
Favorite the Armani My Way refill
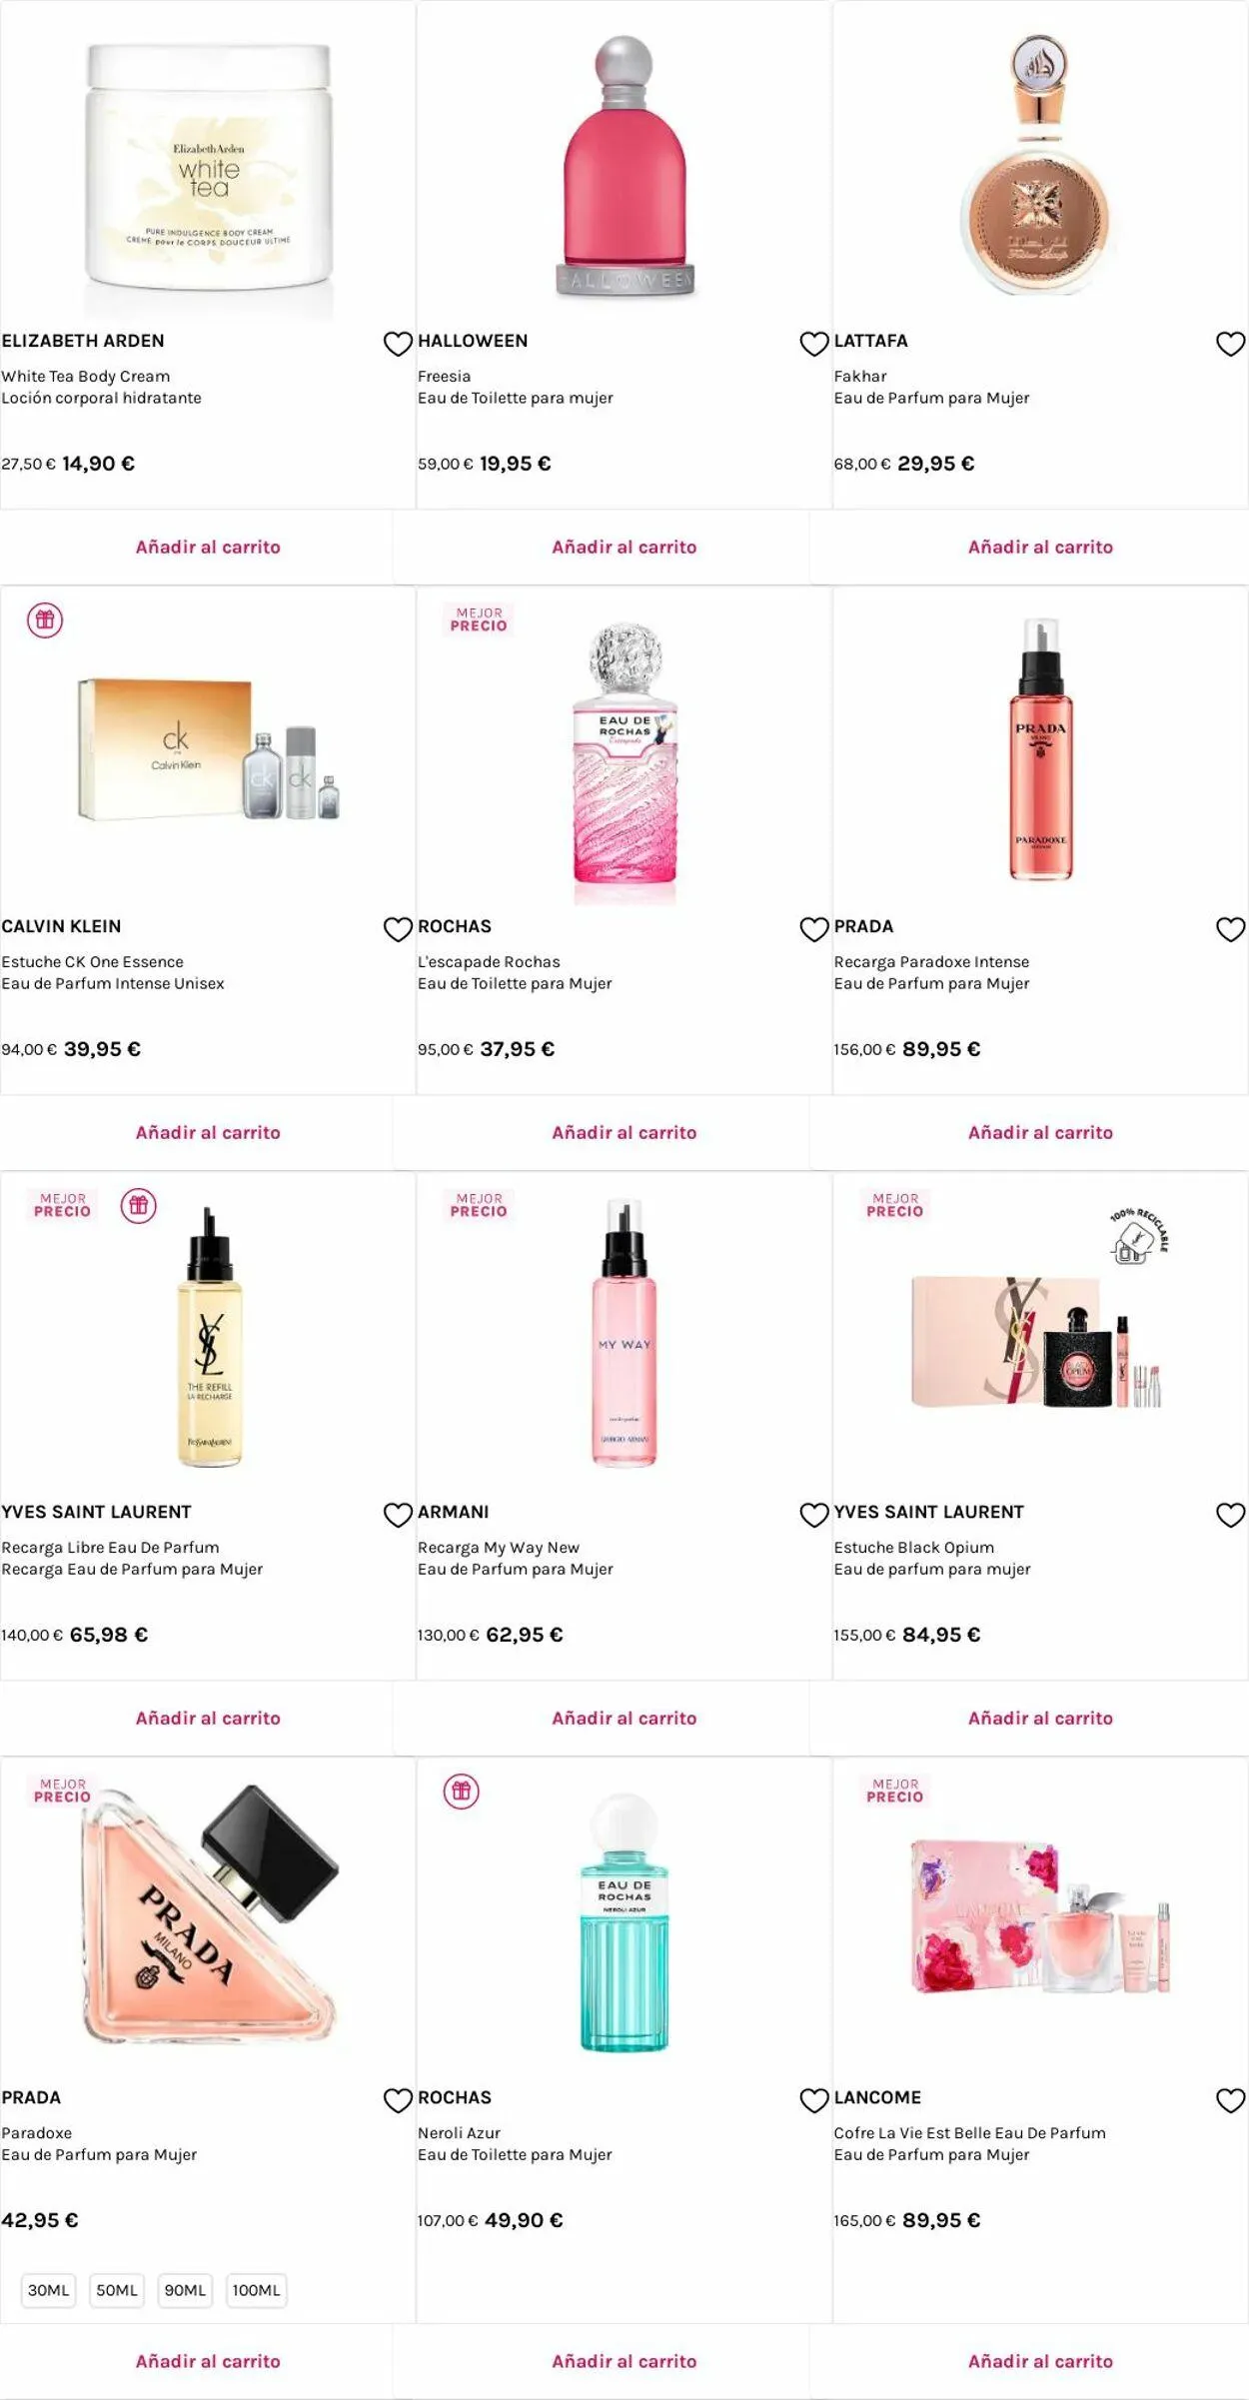(x=814, y=1515)
